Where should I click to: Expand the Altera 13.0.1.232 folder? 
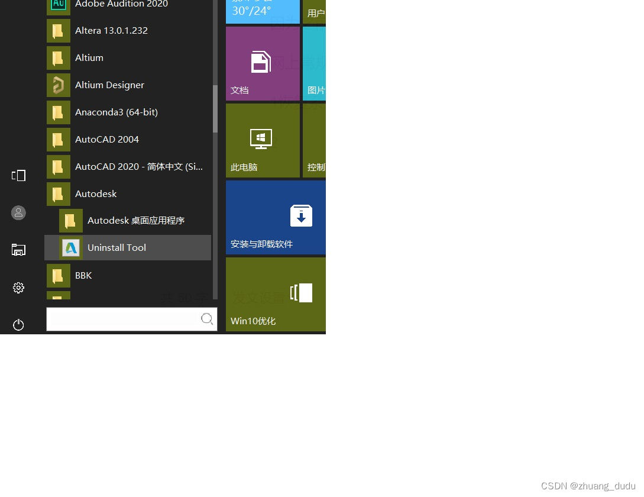click(x=128, y=30)
